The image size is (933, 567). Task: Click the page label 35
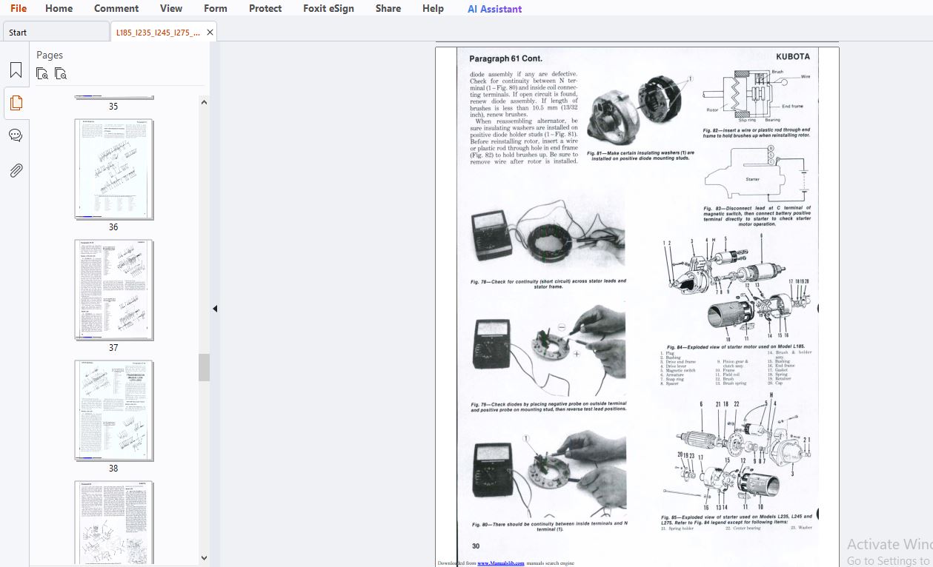[x=113, y=107]
